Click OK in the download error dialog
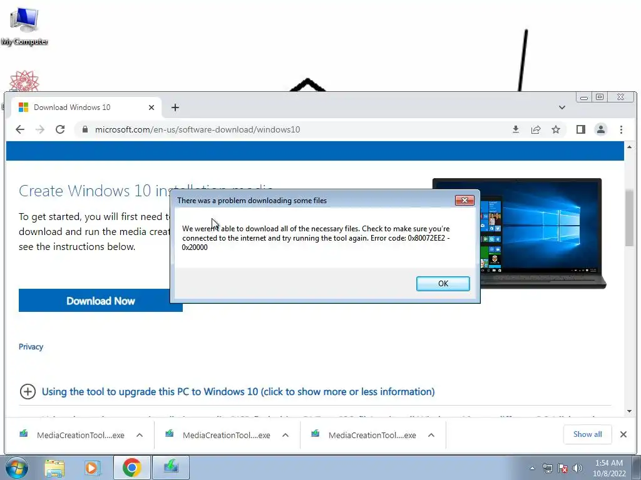Screen dimensions: 641x480 443,284
